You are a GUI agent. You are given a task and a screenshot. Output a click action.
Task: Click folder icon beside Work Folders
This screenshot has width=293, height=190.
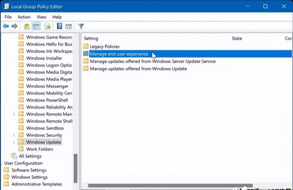point(21,149)
